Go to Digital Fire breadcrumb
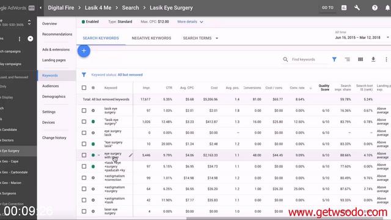The height and width of the screenshot is (220, 391). coord(61,8)
